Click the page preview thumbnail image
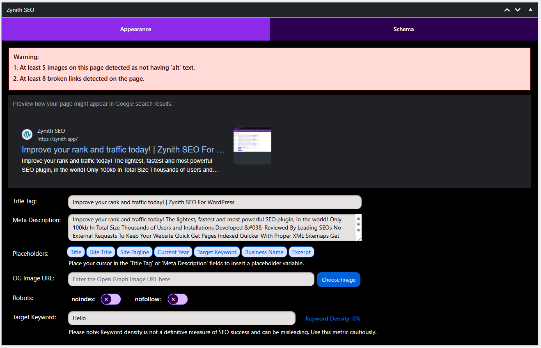Viewport: 541px width, 348px height. tap(252, 146)
